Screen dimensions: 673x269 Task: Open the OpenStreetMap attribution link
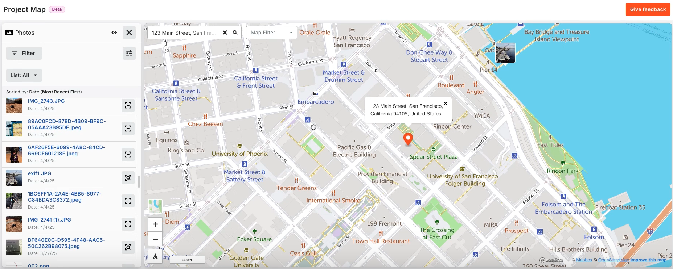click(614, 260)
